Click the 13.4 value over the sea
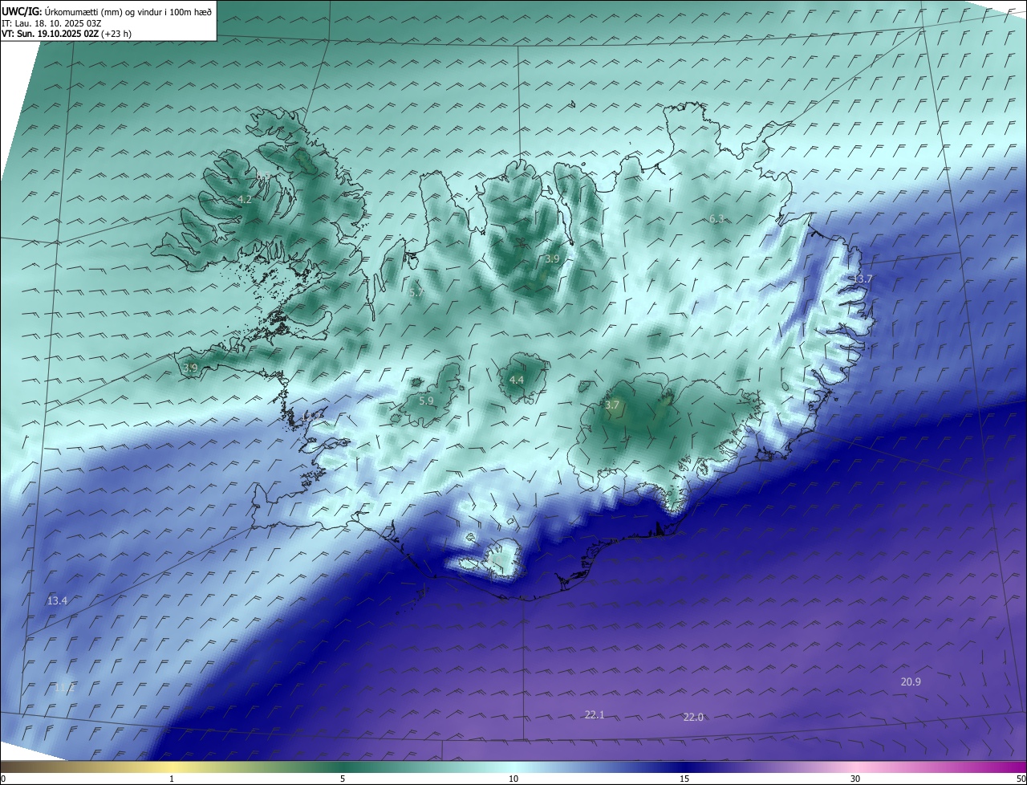This screenshot has width=1027, height=785. (x=57, y=600)
